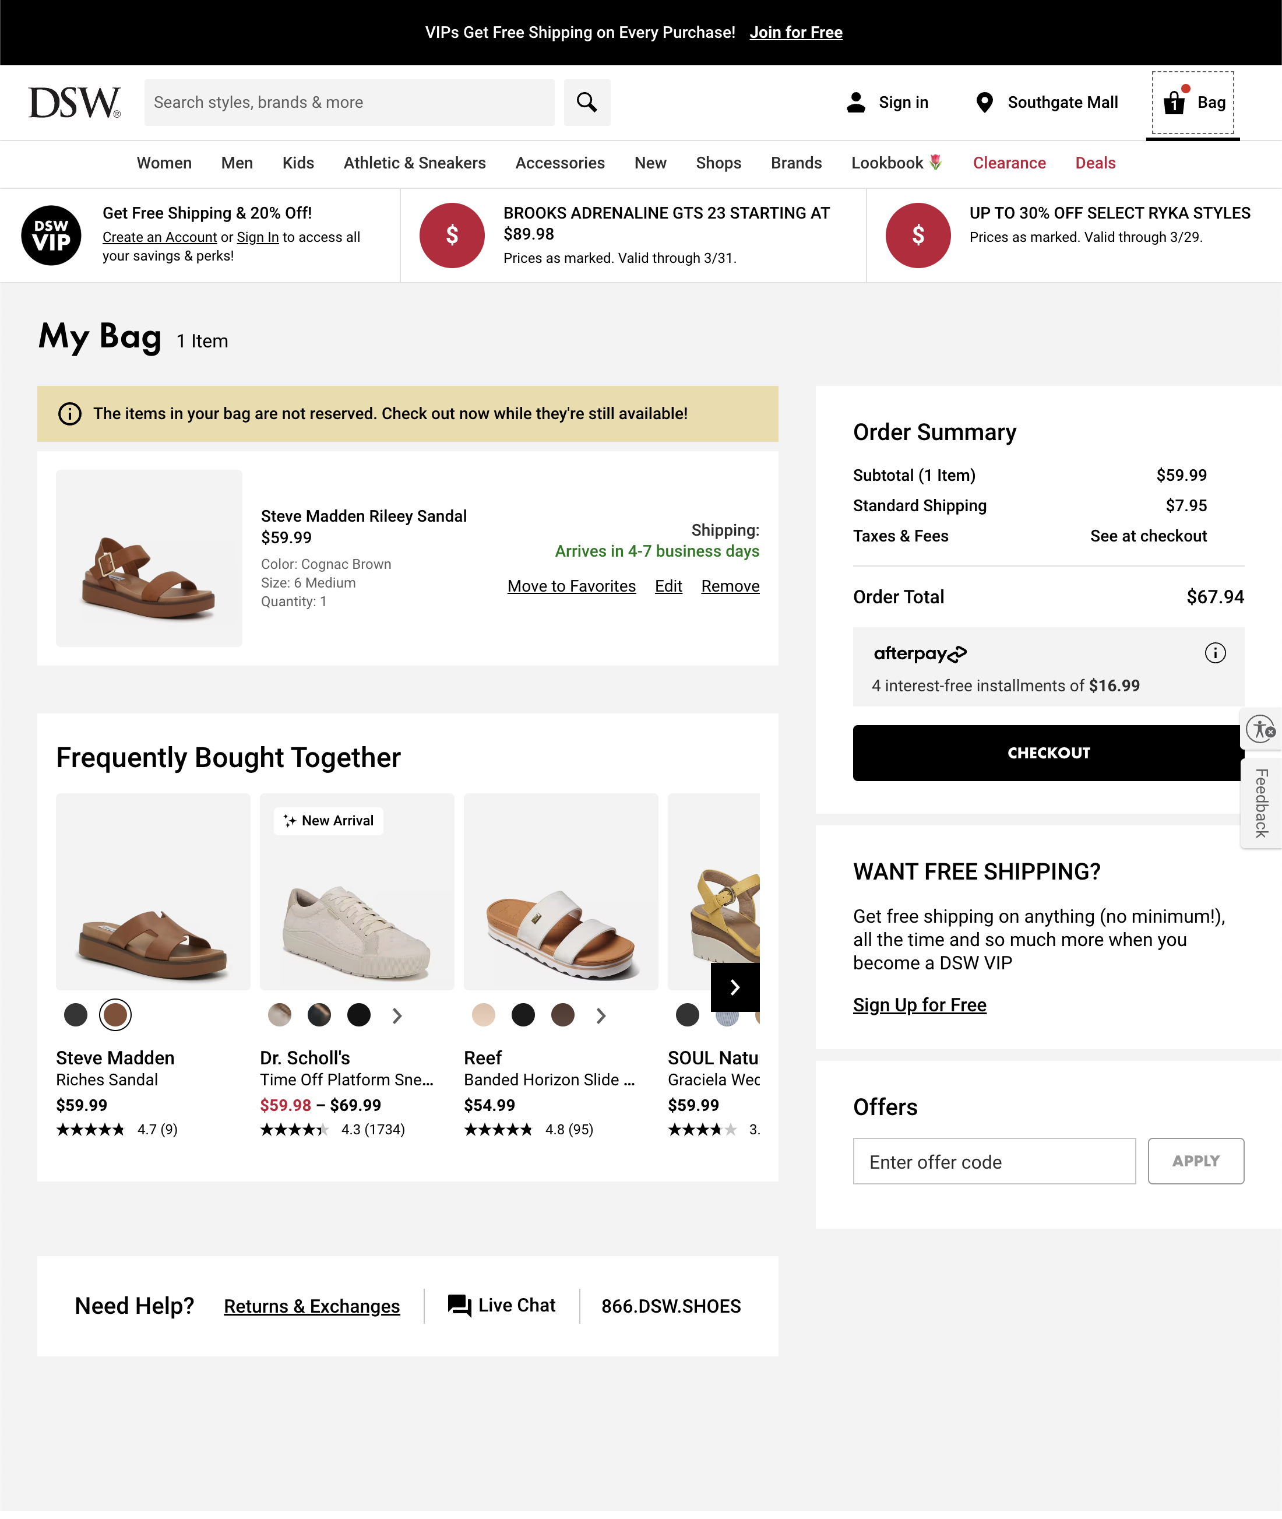Click the Southgate Mall location pin icon

985,103
